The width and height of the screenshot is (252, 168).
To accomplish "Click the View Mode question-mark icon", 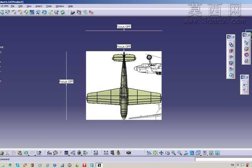I will coord(205,153).
